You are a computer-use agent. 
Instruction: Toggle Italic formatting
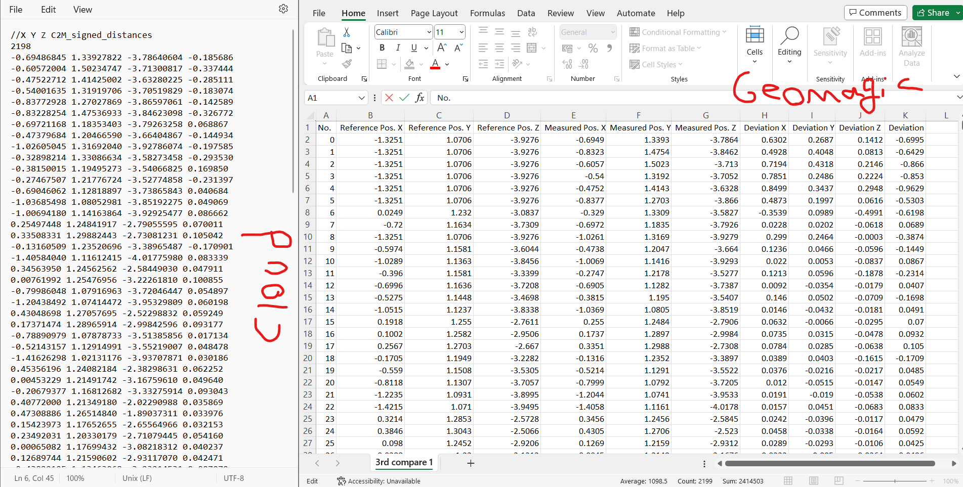pyautogui.click(x=398, y=48)
